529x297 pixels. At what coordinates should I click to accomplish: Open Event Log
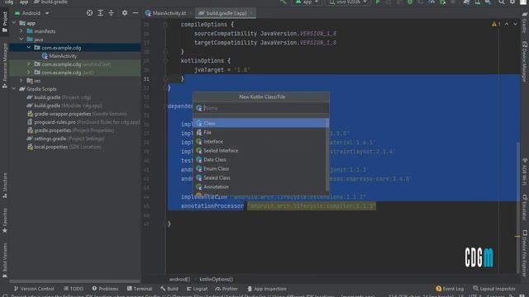click(450, 289)
